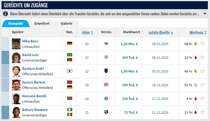The height and width of the screenshot is (121, 210).
Task: Click the info icon beside description text
Action: pos(5,14)
